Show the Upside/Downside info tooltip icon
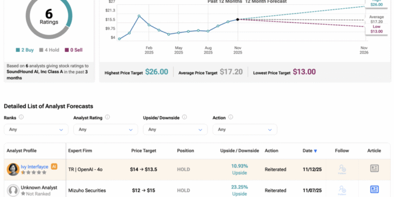394x197 pixels. 184,117
